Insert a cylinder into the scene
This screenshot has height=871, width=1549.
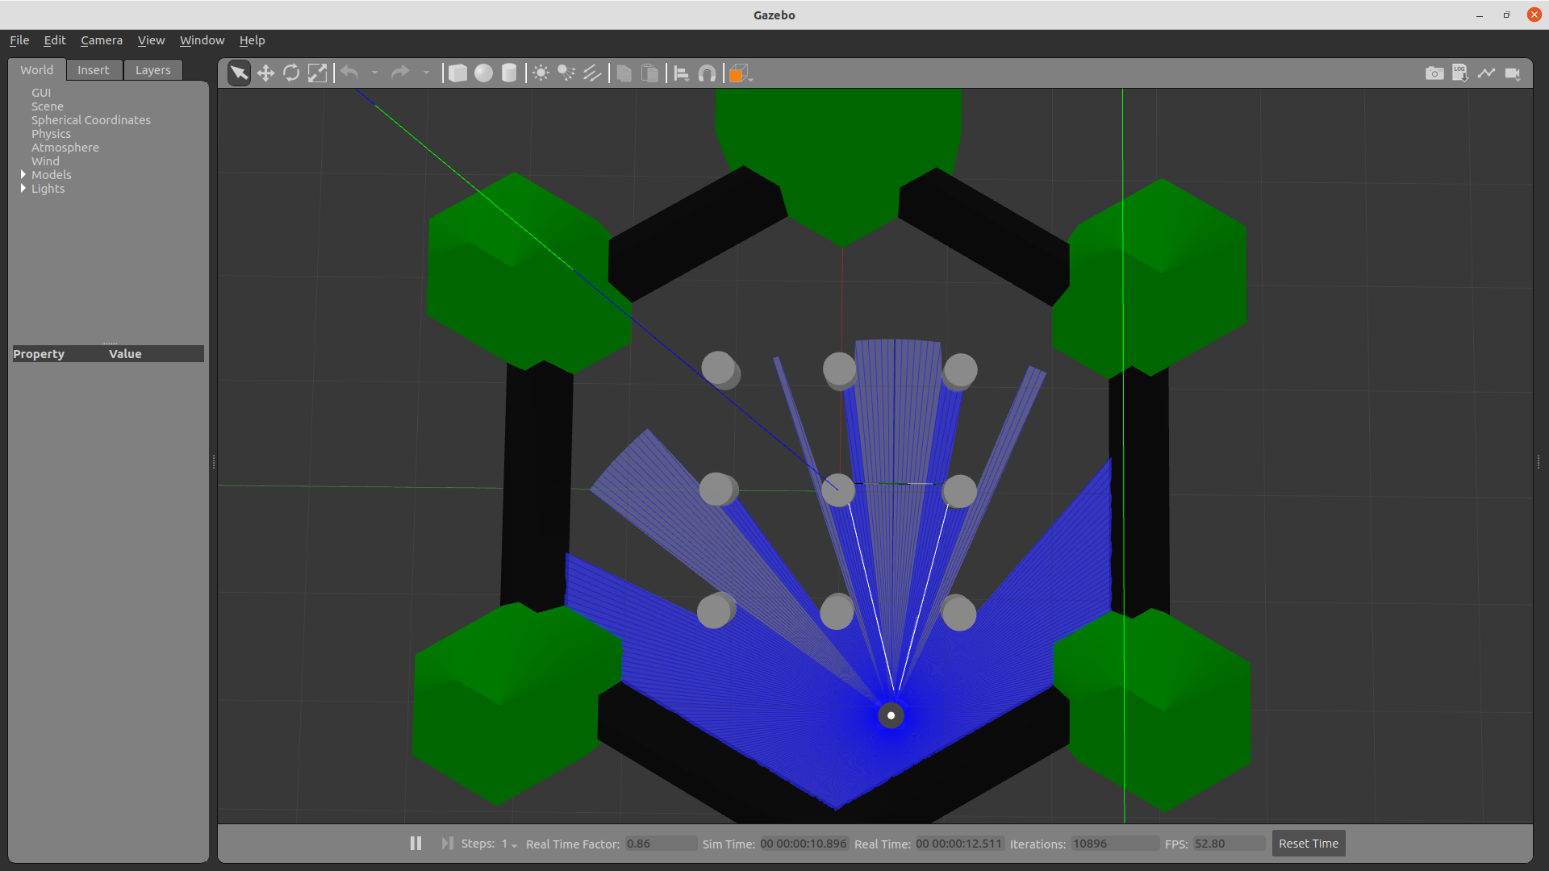click(x=509, y=73)
